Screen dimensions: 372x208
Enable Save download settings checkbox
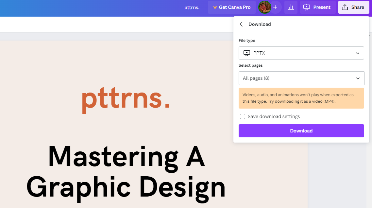(243, 116)
